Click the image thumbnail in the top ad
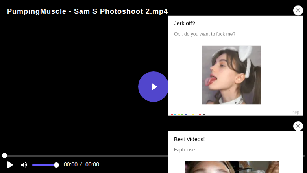This screenshot has height=173, width=307. point(231,75)
